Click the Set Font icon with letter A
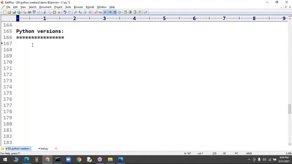This screenshot has height=164, width=292. (96, 12)
